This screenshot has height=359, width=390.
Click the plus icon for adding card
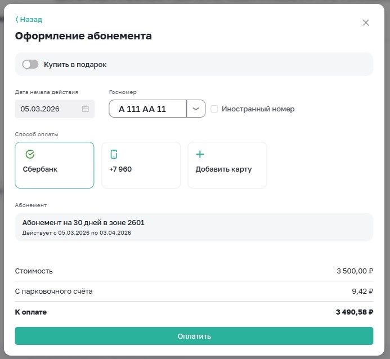coord(200,154)
